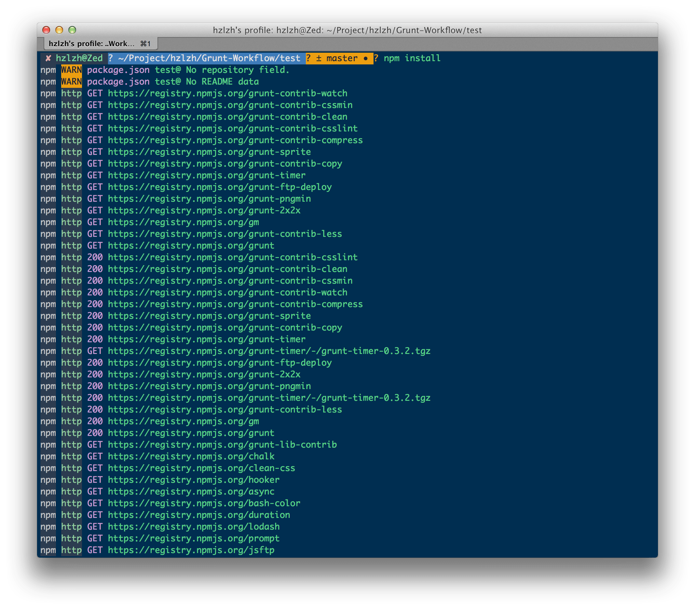
Task: Click the GET registry.npmjs.org/hooker URL
Action: [194, 480]
